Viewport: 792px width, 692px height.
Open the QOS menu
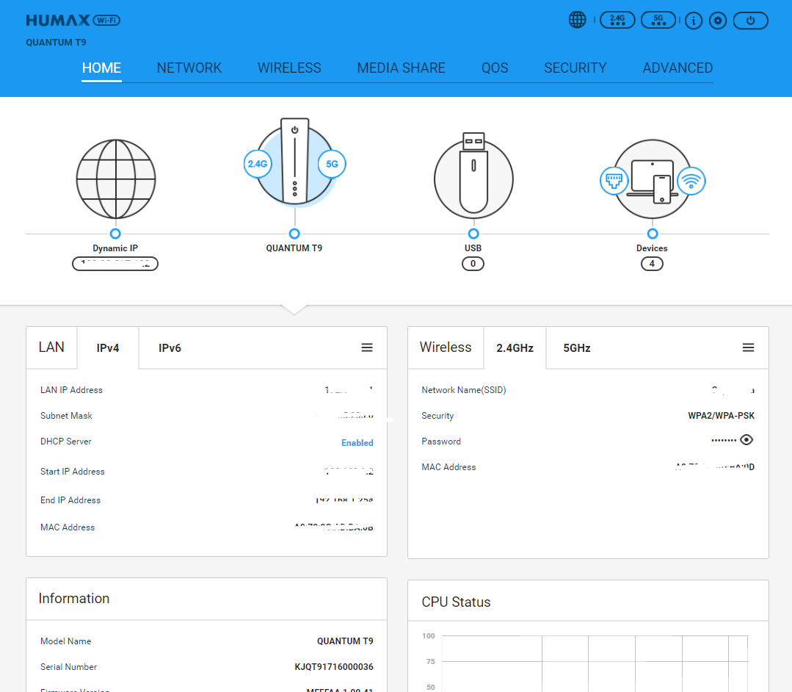point(495,68)
